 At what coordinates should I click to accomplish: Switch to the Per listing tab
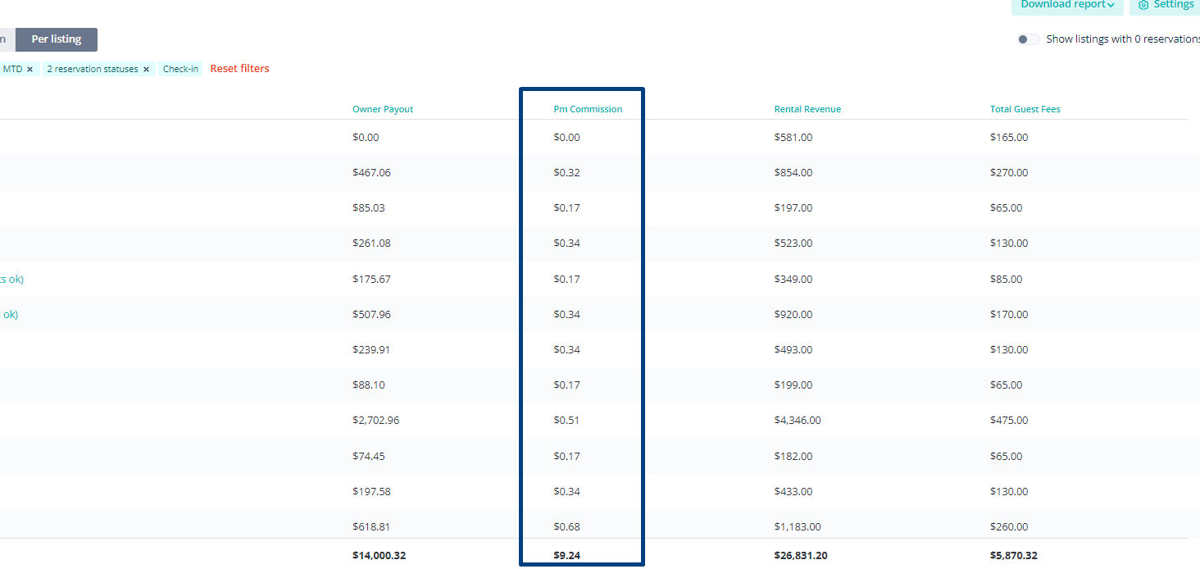coord(57,39)
